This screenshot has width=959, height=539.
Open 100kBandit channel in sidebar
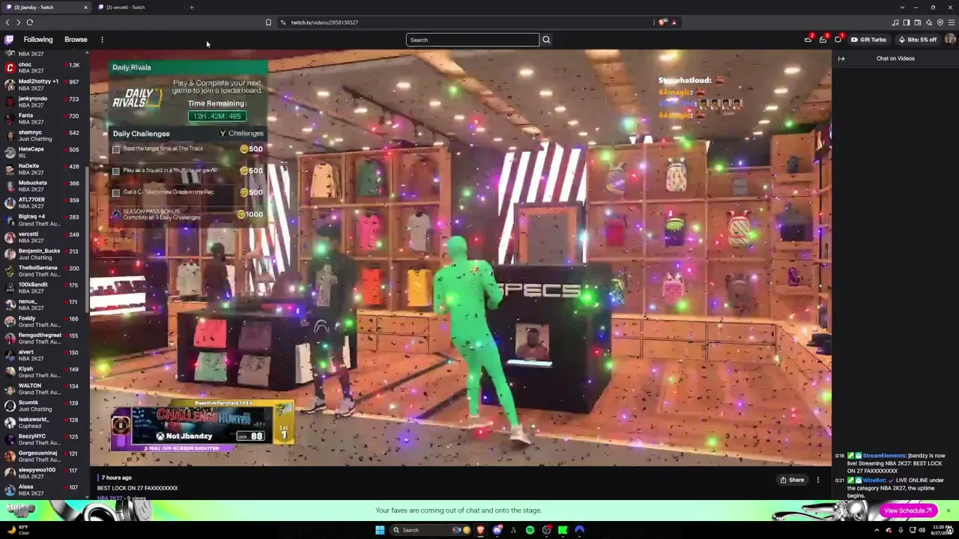click(x=43, y=288)
